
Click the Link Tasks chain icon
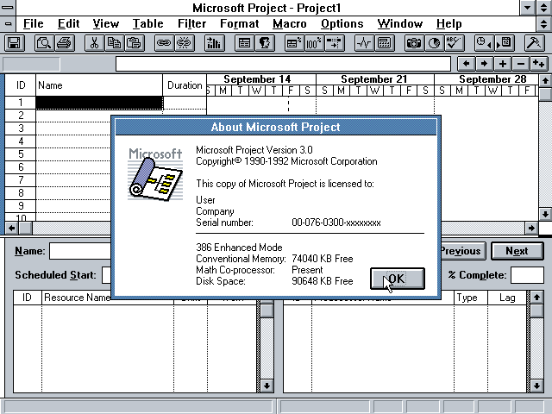163,42
